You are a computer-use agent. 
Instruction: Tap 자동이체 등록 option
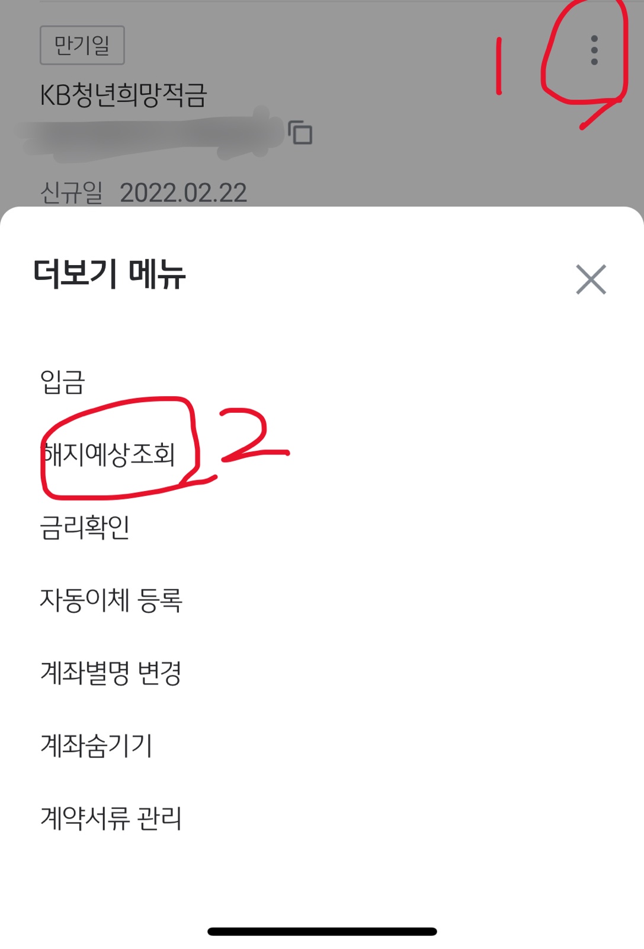click(111, 600)
